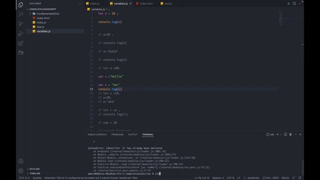
Task: Open errors and warnings count in status bar
Action: tap(24, 178)
